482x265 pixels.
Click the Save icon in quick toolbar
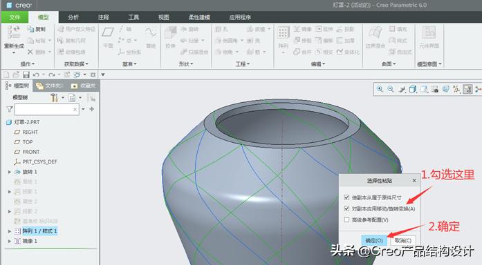[26, 75]
